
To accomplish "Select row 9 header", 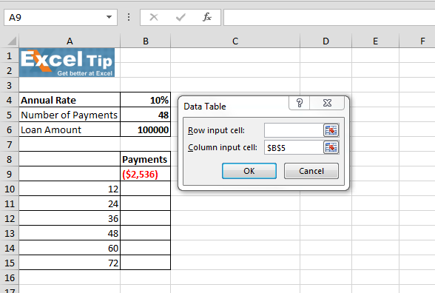I will coord(10,174).
